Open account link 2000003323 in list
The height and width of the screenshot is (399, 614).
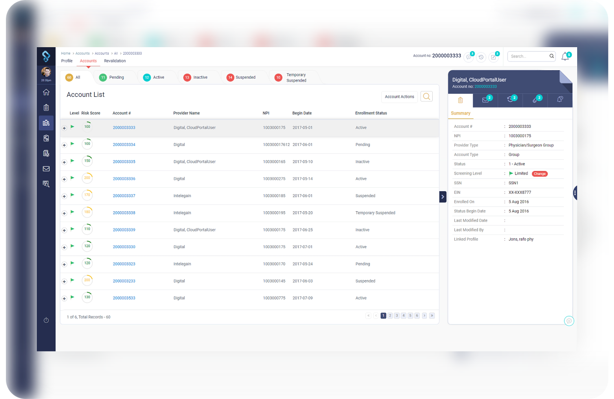click(x=124, y=264)
